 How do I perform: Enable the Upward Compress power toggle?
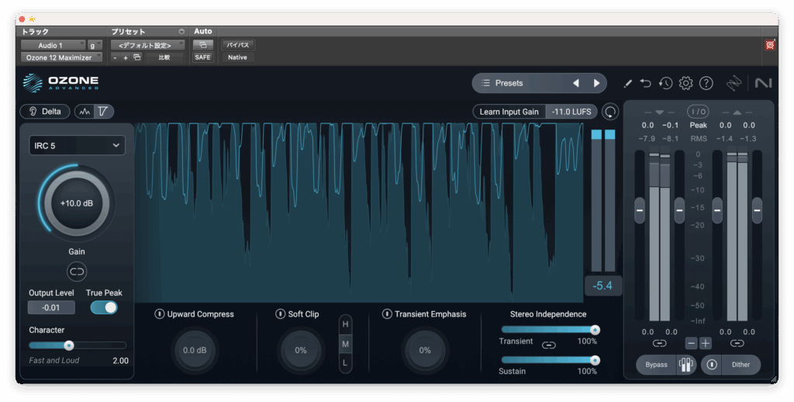pos(160,314)
